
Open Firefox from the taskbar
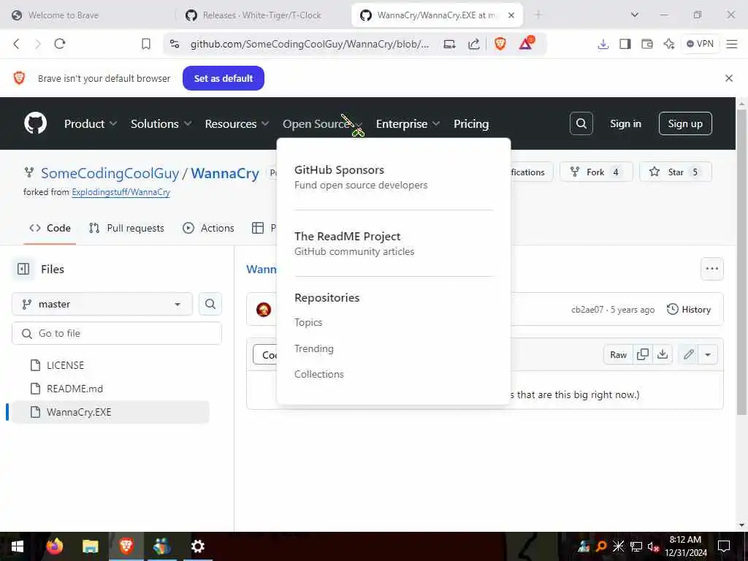pyautogui.click(x=54, y=546)
